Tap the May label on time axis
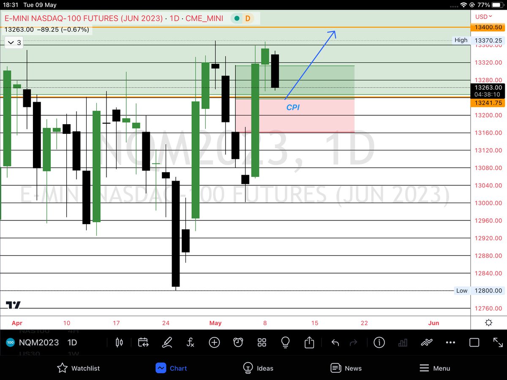 (x=215, y=323)
